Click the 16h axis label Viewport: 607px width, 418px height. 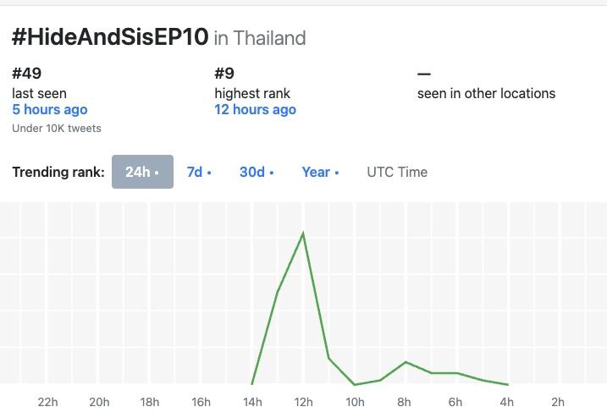(x=201, y=402)
